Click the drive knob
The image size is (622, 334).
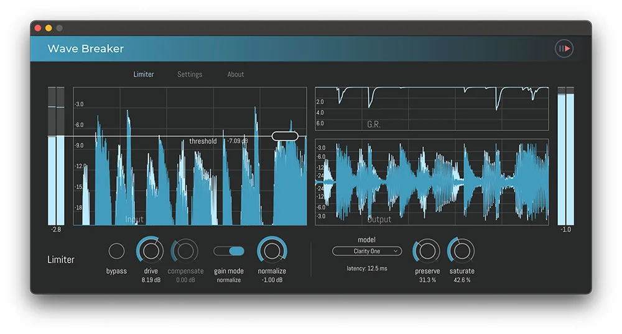point(151,251)
